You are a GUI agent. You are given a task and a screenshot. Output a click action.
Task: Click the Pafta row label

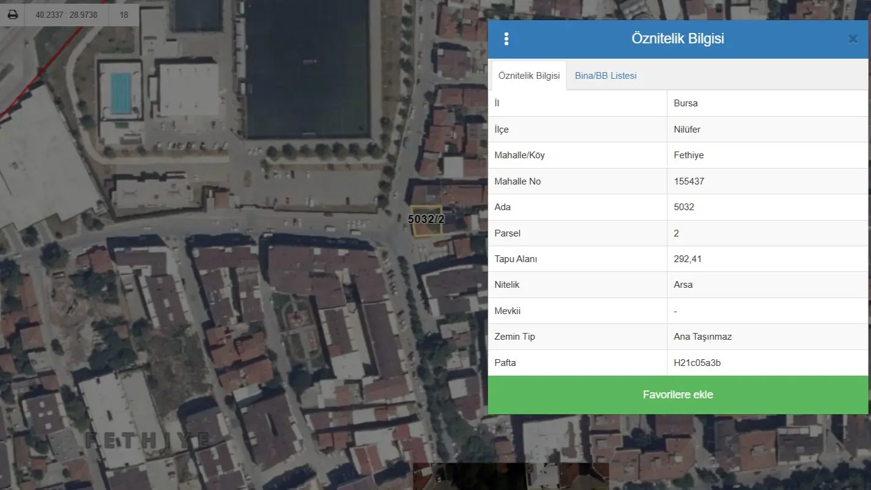[x=505, y=363]
